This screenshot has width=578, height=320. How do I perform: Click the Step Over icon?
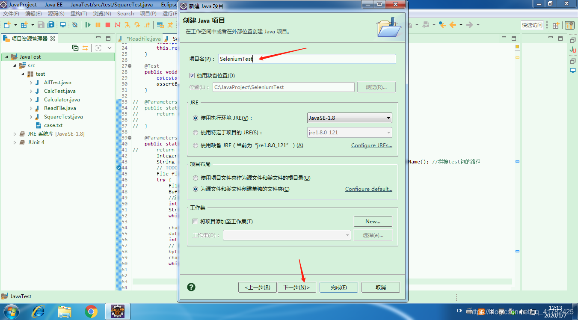[137, 25]
